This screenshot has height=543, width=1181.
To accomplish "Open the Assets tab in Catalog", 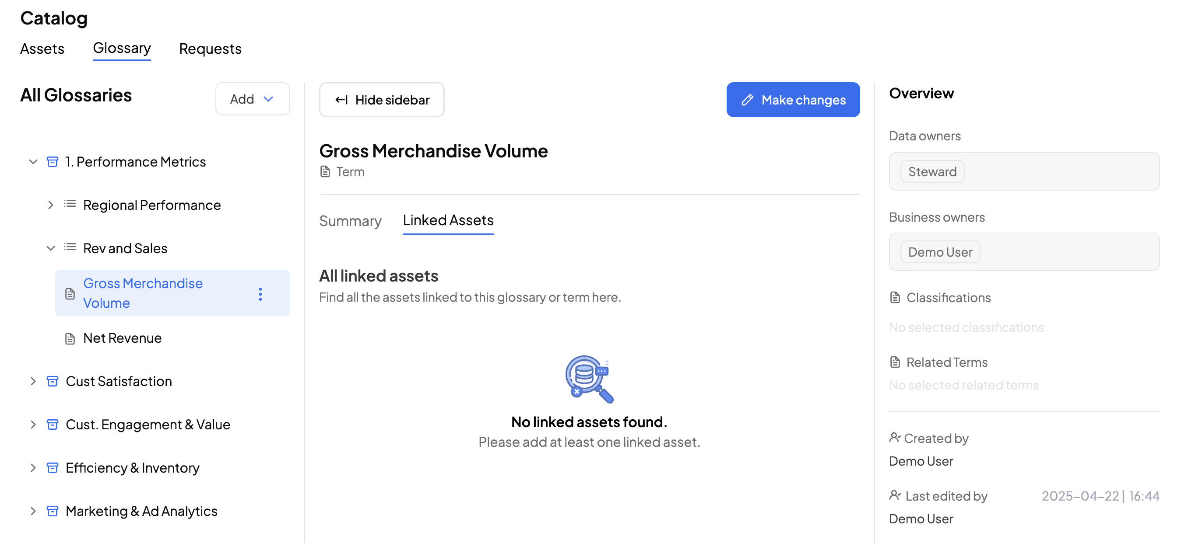I will point(42,49).
